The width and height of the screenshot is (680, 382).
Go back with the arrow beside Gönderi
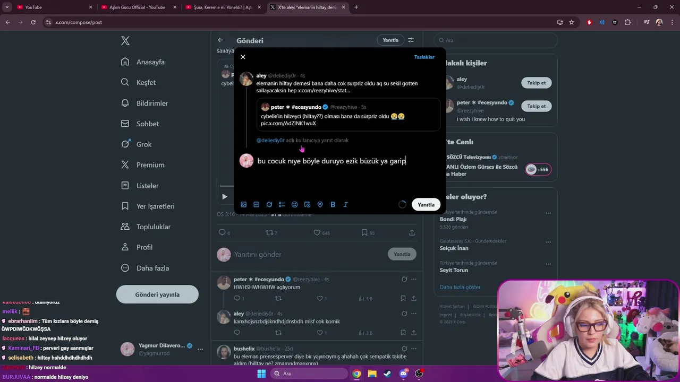tap(220, 40)
